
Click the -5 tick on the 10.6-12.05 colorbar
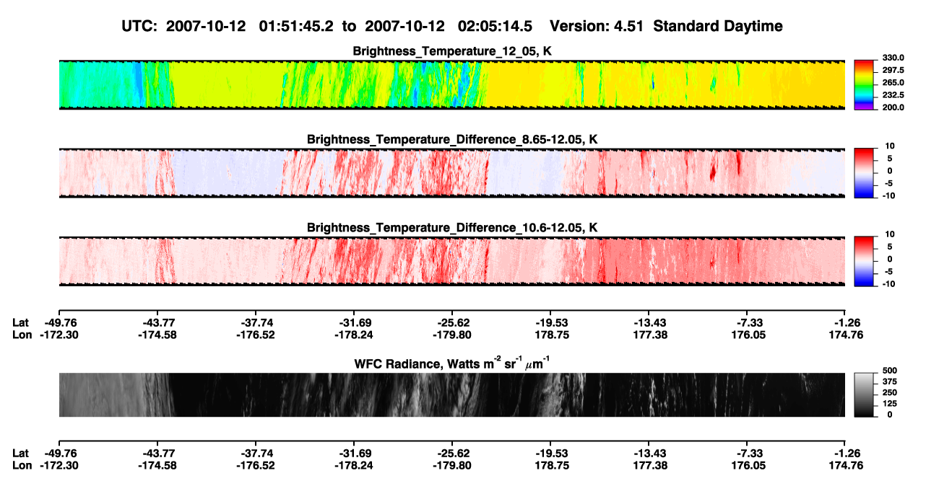pos(889,271)
